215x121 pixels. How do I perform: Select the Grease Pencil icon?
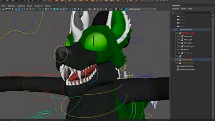[x=22, y=9]
